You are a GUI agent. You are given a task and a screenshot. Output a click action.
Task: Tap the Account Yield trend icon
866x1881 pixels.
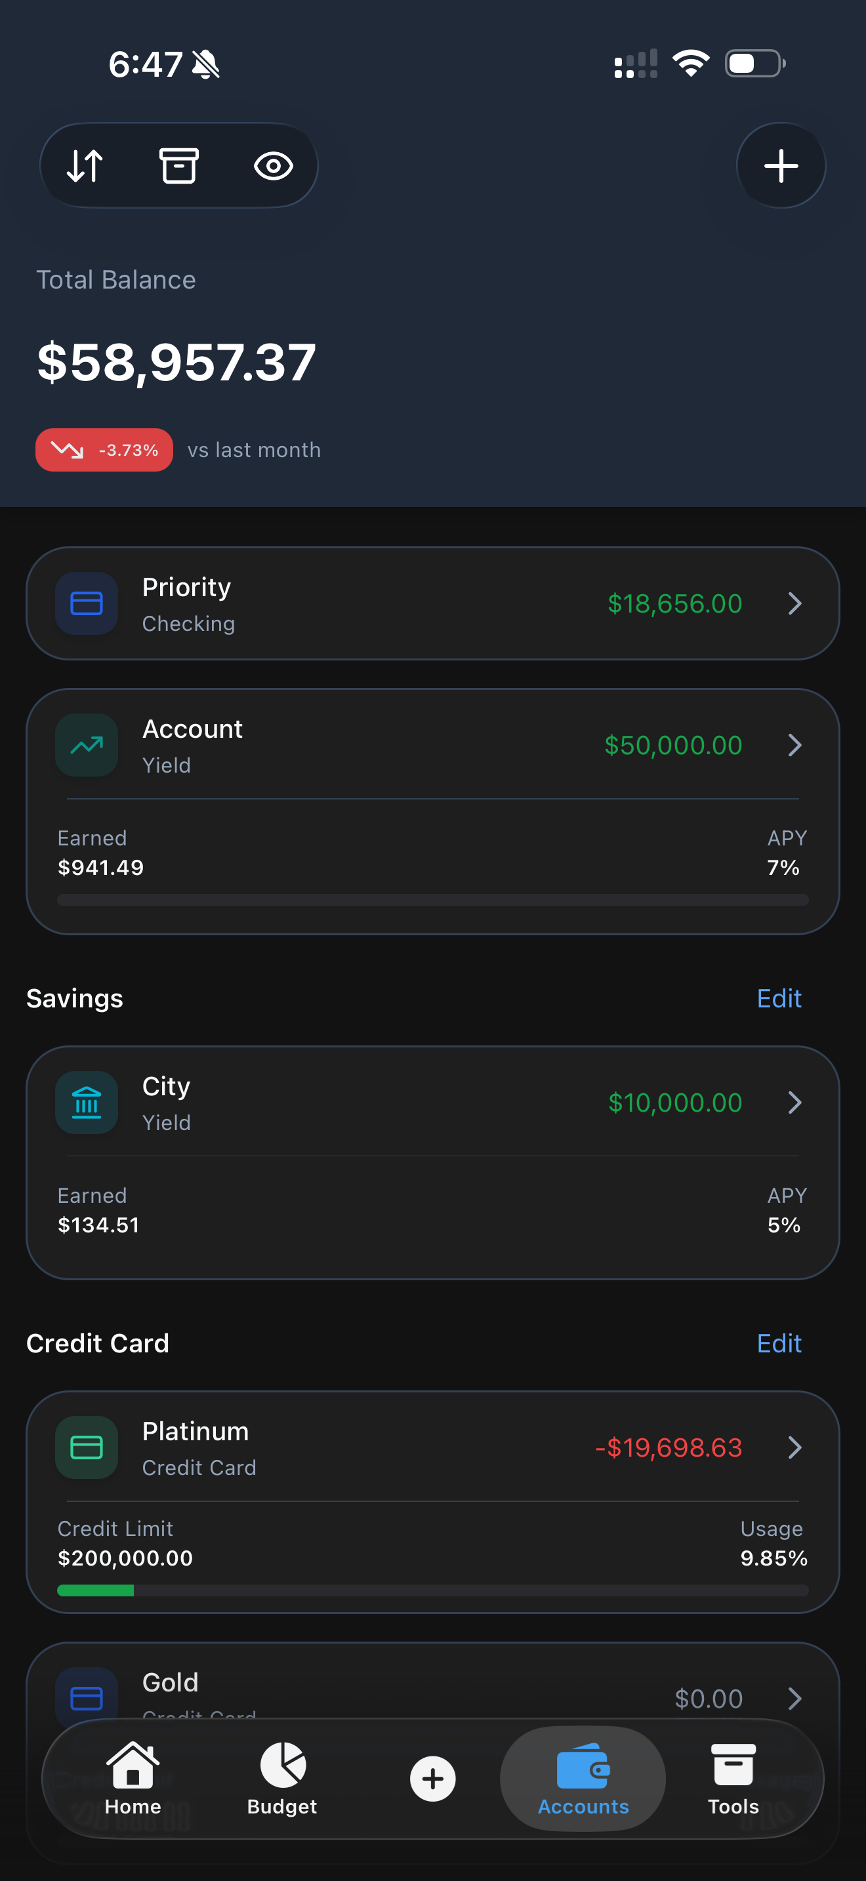[x=86, y=745]
